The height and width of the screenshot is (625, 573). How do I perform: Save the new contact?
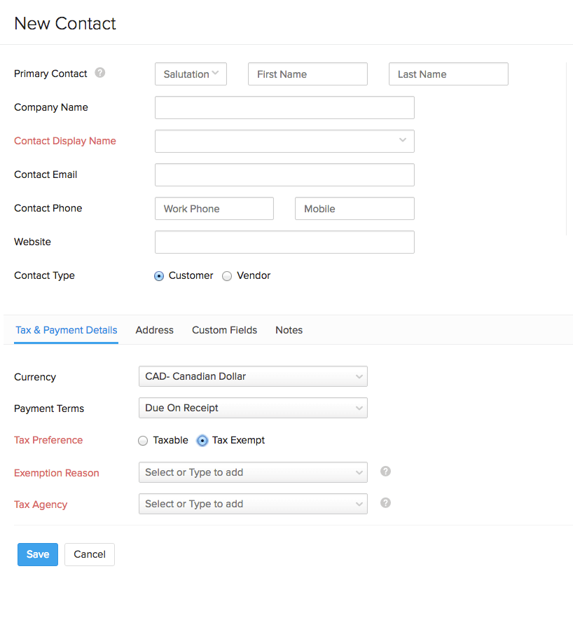37,554
